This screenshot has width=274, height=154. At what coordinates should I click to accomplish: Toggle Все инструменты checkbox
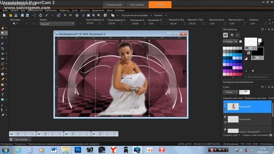tap(245, 77)
